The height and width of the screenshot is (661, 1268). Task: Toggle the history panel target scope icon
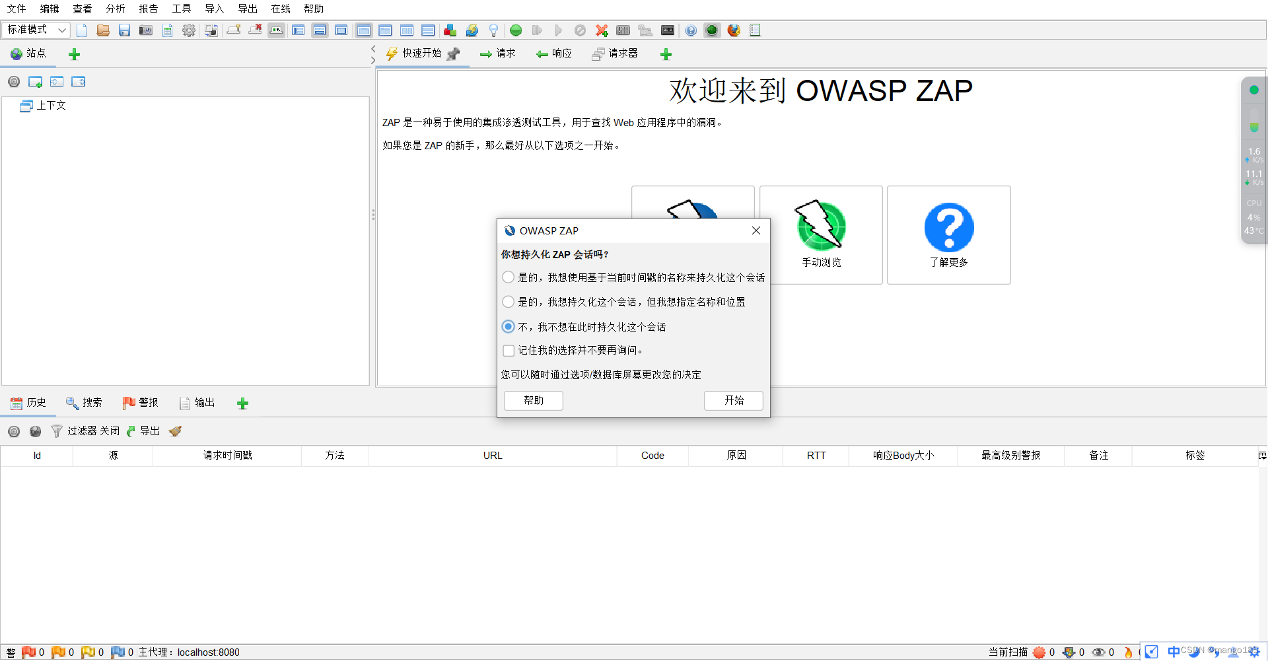click(x=14, y=431)
